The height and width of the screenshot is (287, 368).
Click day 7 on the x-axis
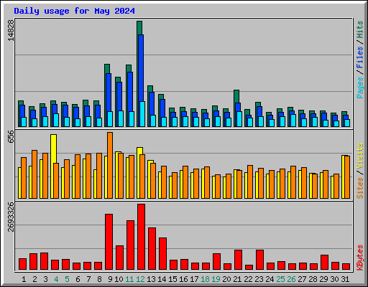click(x=88, y=279)
